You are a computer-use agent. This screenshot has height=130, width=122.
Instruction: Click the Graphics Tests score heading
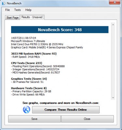tap(29, 79)
